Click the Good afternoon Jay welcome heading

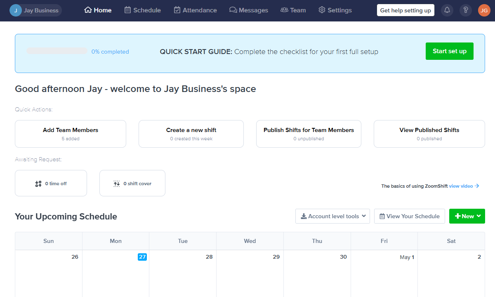(135, 89)
